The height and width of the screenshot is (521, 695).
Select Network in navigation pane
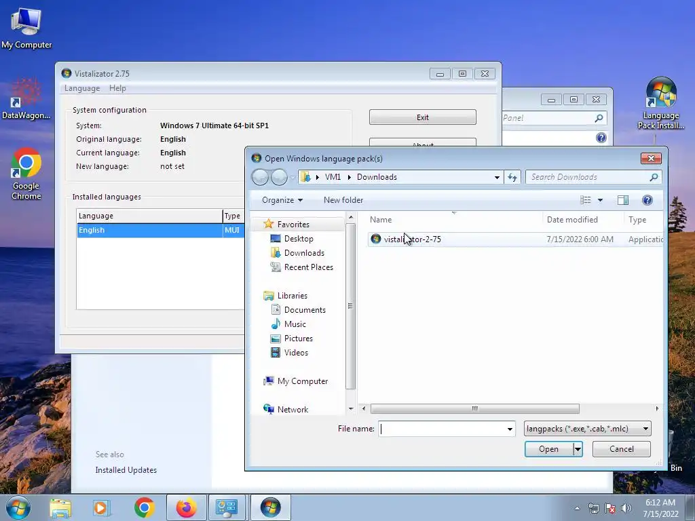click(292, 409)
